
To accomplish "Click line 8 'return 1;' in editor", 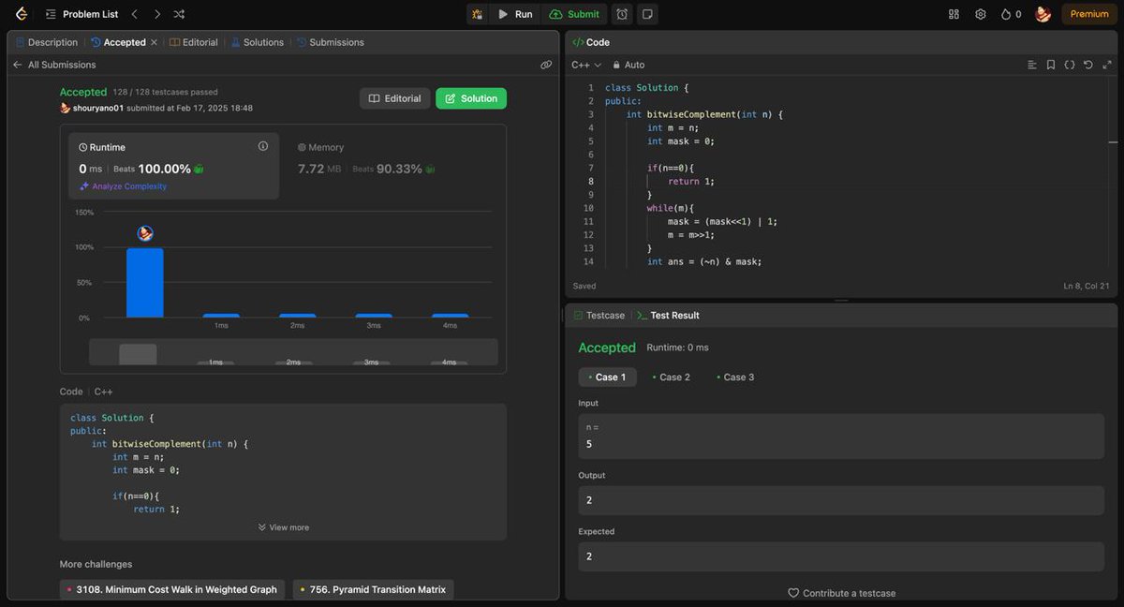I will [x=691, y=182].
